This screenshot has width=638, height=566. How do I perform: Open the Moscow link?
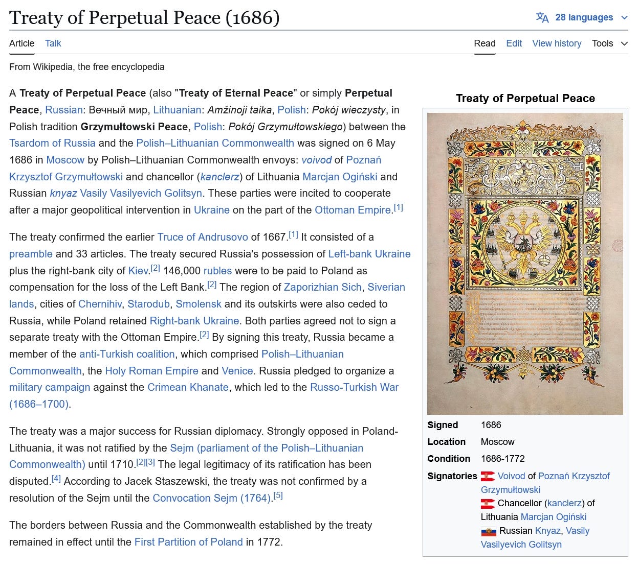[x=65, y=160]
